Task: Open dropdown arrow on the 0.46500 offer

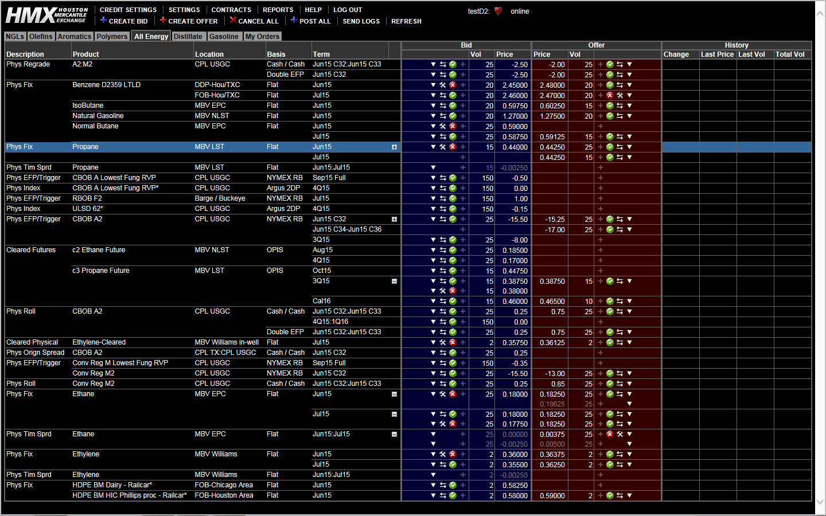Action: 629,301
